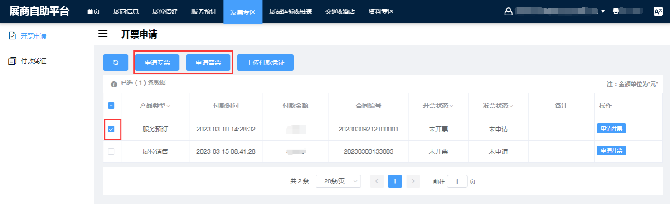Click 申请开票 for the 展位销售 row
The height and width of the screenshot is (204, 670).
coord(611,151)
